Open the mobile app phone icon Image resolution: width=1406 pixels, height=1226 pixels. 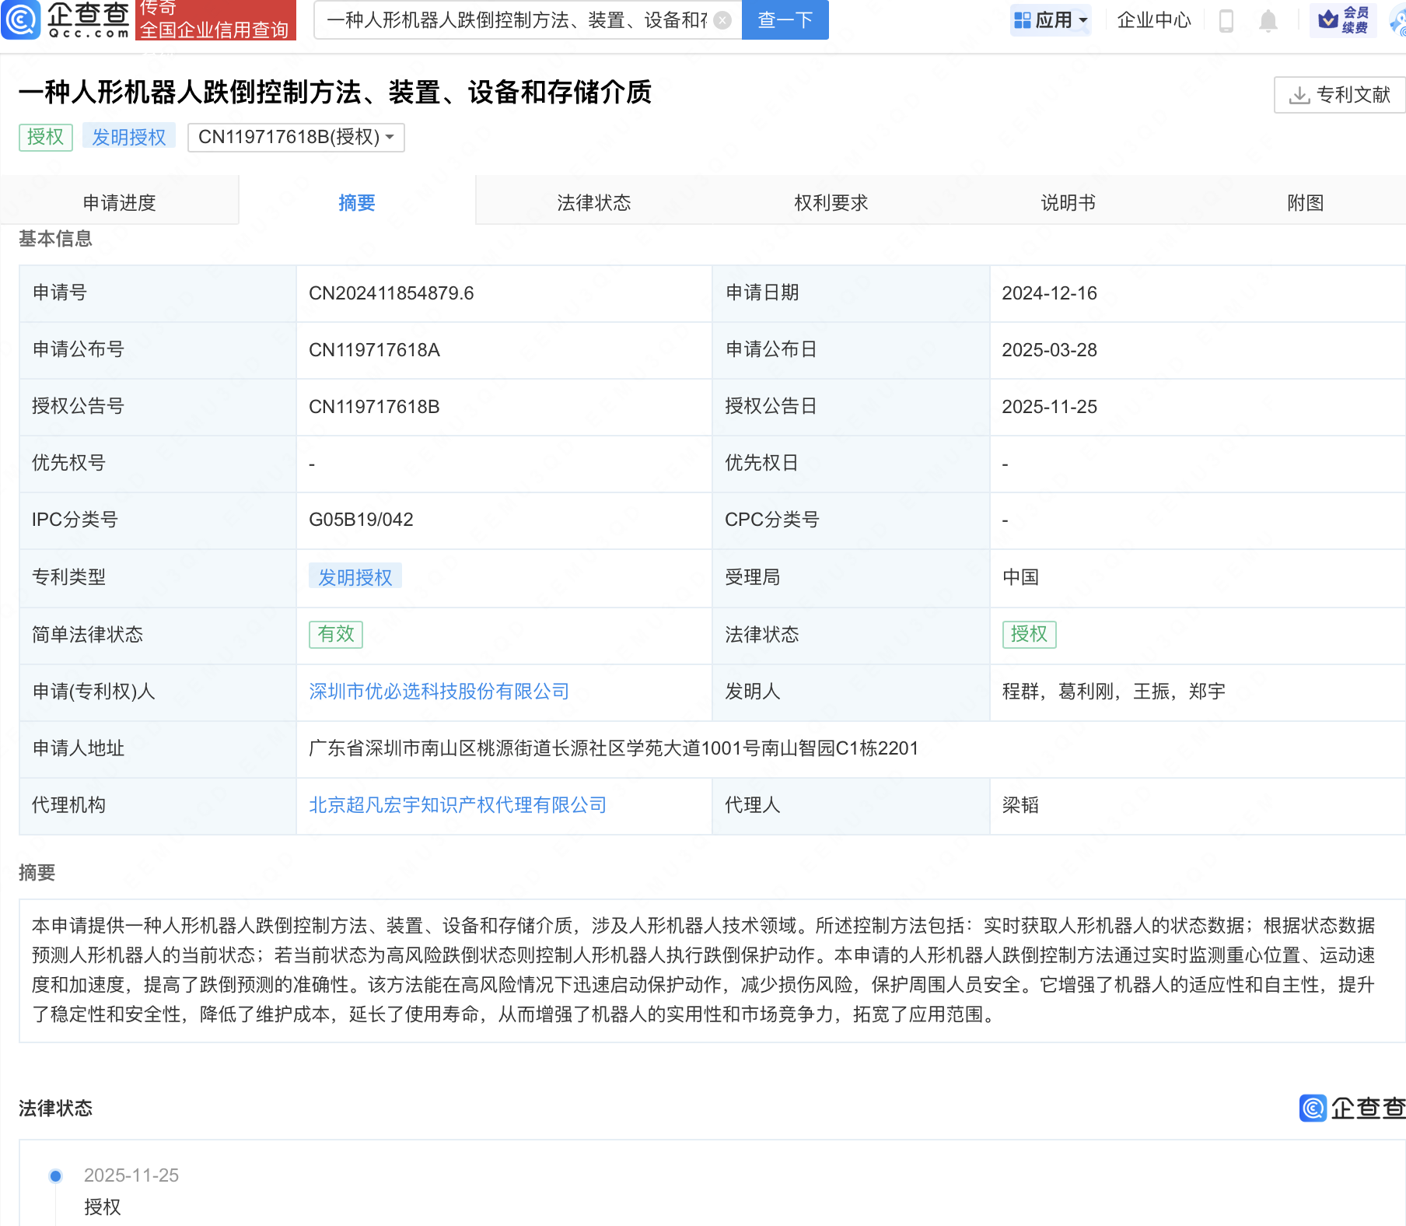1226,20
